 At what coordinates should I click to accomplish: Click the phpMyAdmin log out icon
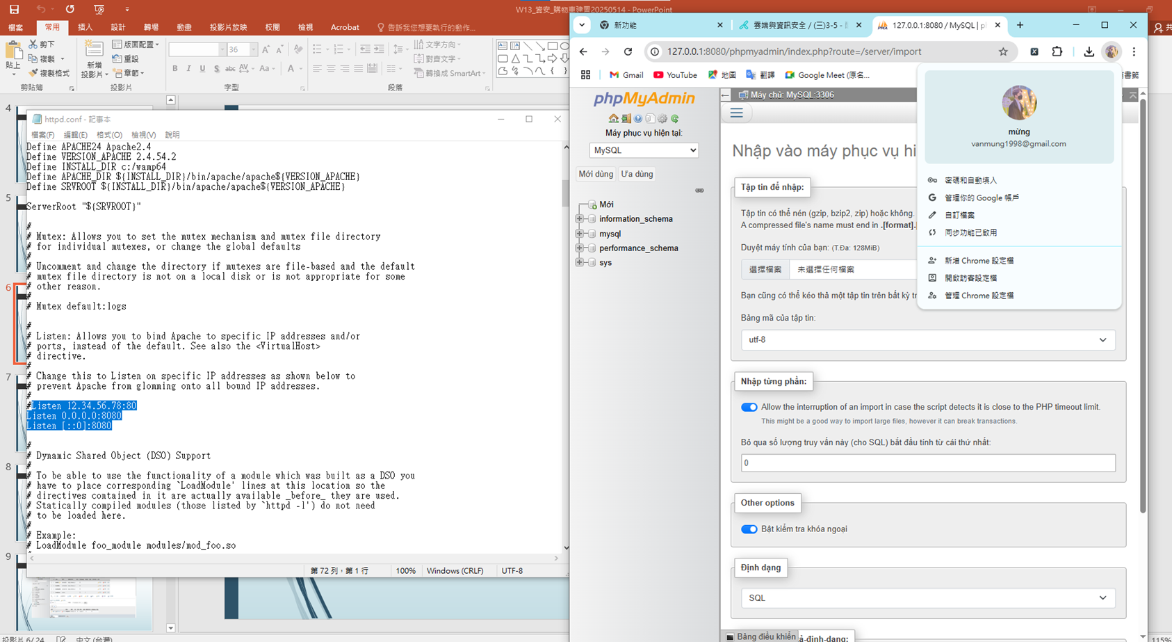click(x=626, y=119)
